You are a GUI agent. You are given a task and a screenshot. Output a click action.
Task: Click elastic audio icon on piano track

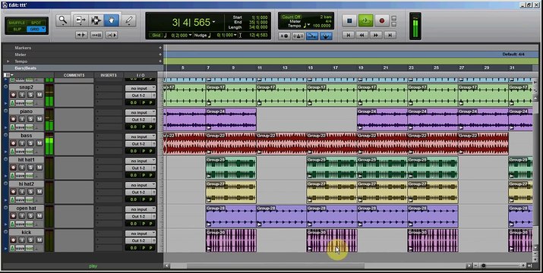coord(12,127)
